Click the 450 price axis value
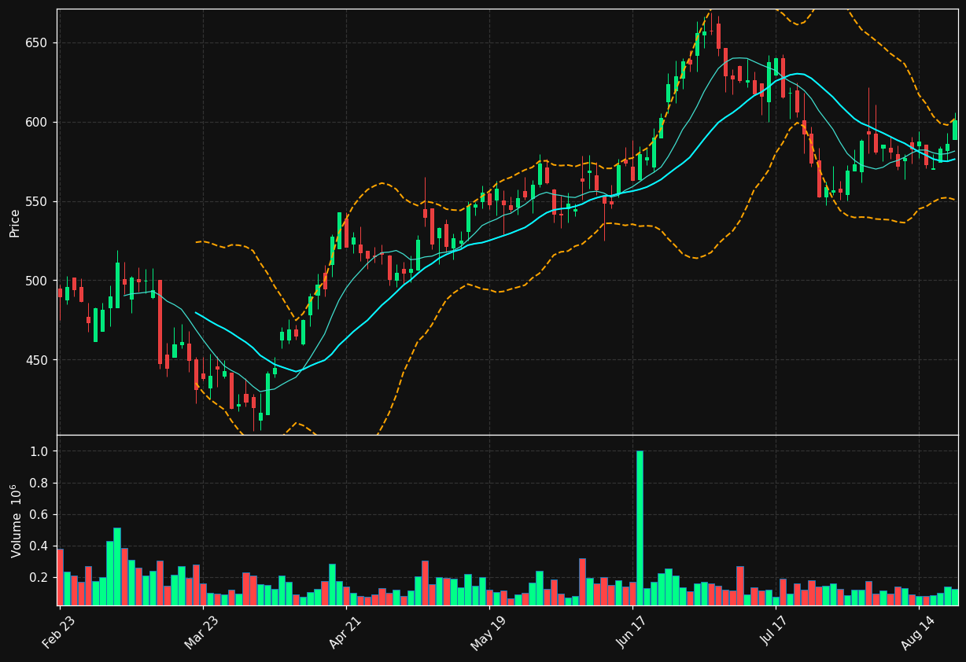The height and width of the screenshot is (662, 966). click(x=37, y=360)
